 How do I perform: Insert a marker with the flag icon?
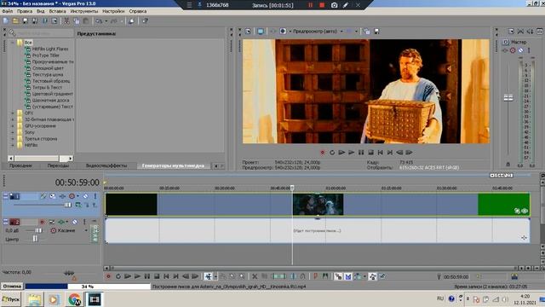[x=315, y=276]
